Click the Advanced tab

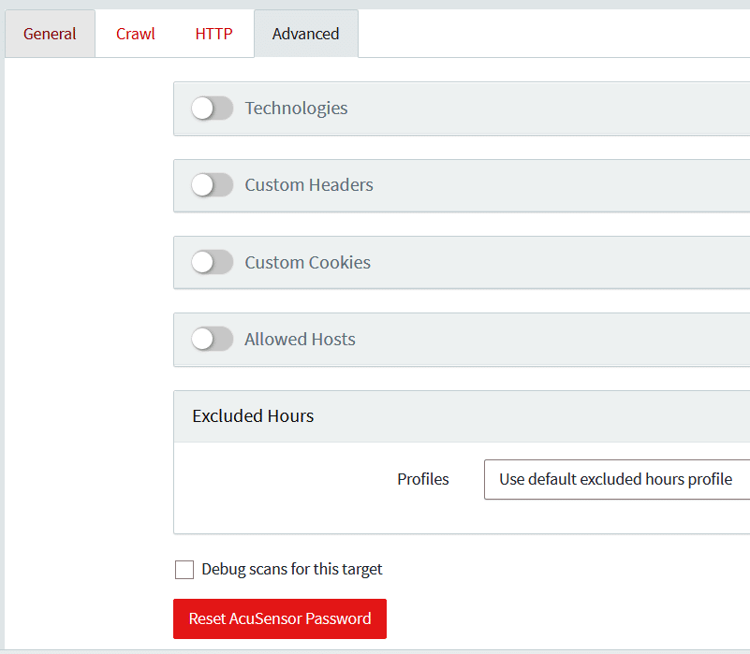tap(305, 34)
